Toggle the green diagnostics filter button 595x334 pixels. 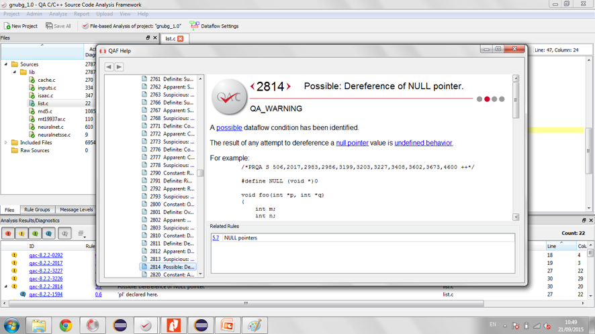pos(35,233)
